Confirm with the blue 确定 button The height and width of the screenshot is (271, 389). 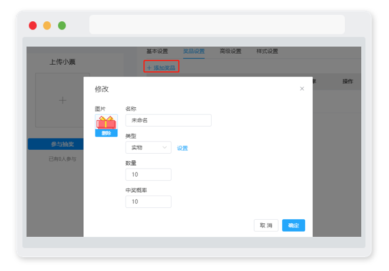[294, 226]
